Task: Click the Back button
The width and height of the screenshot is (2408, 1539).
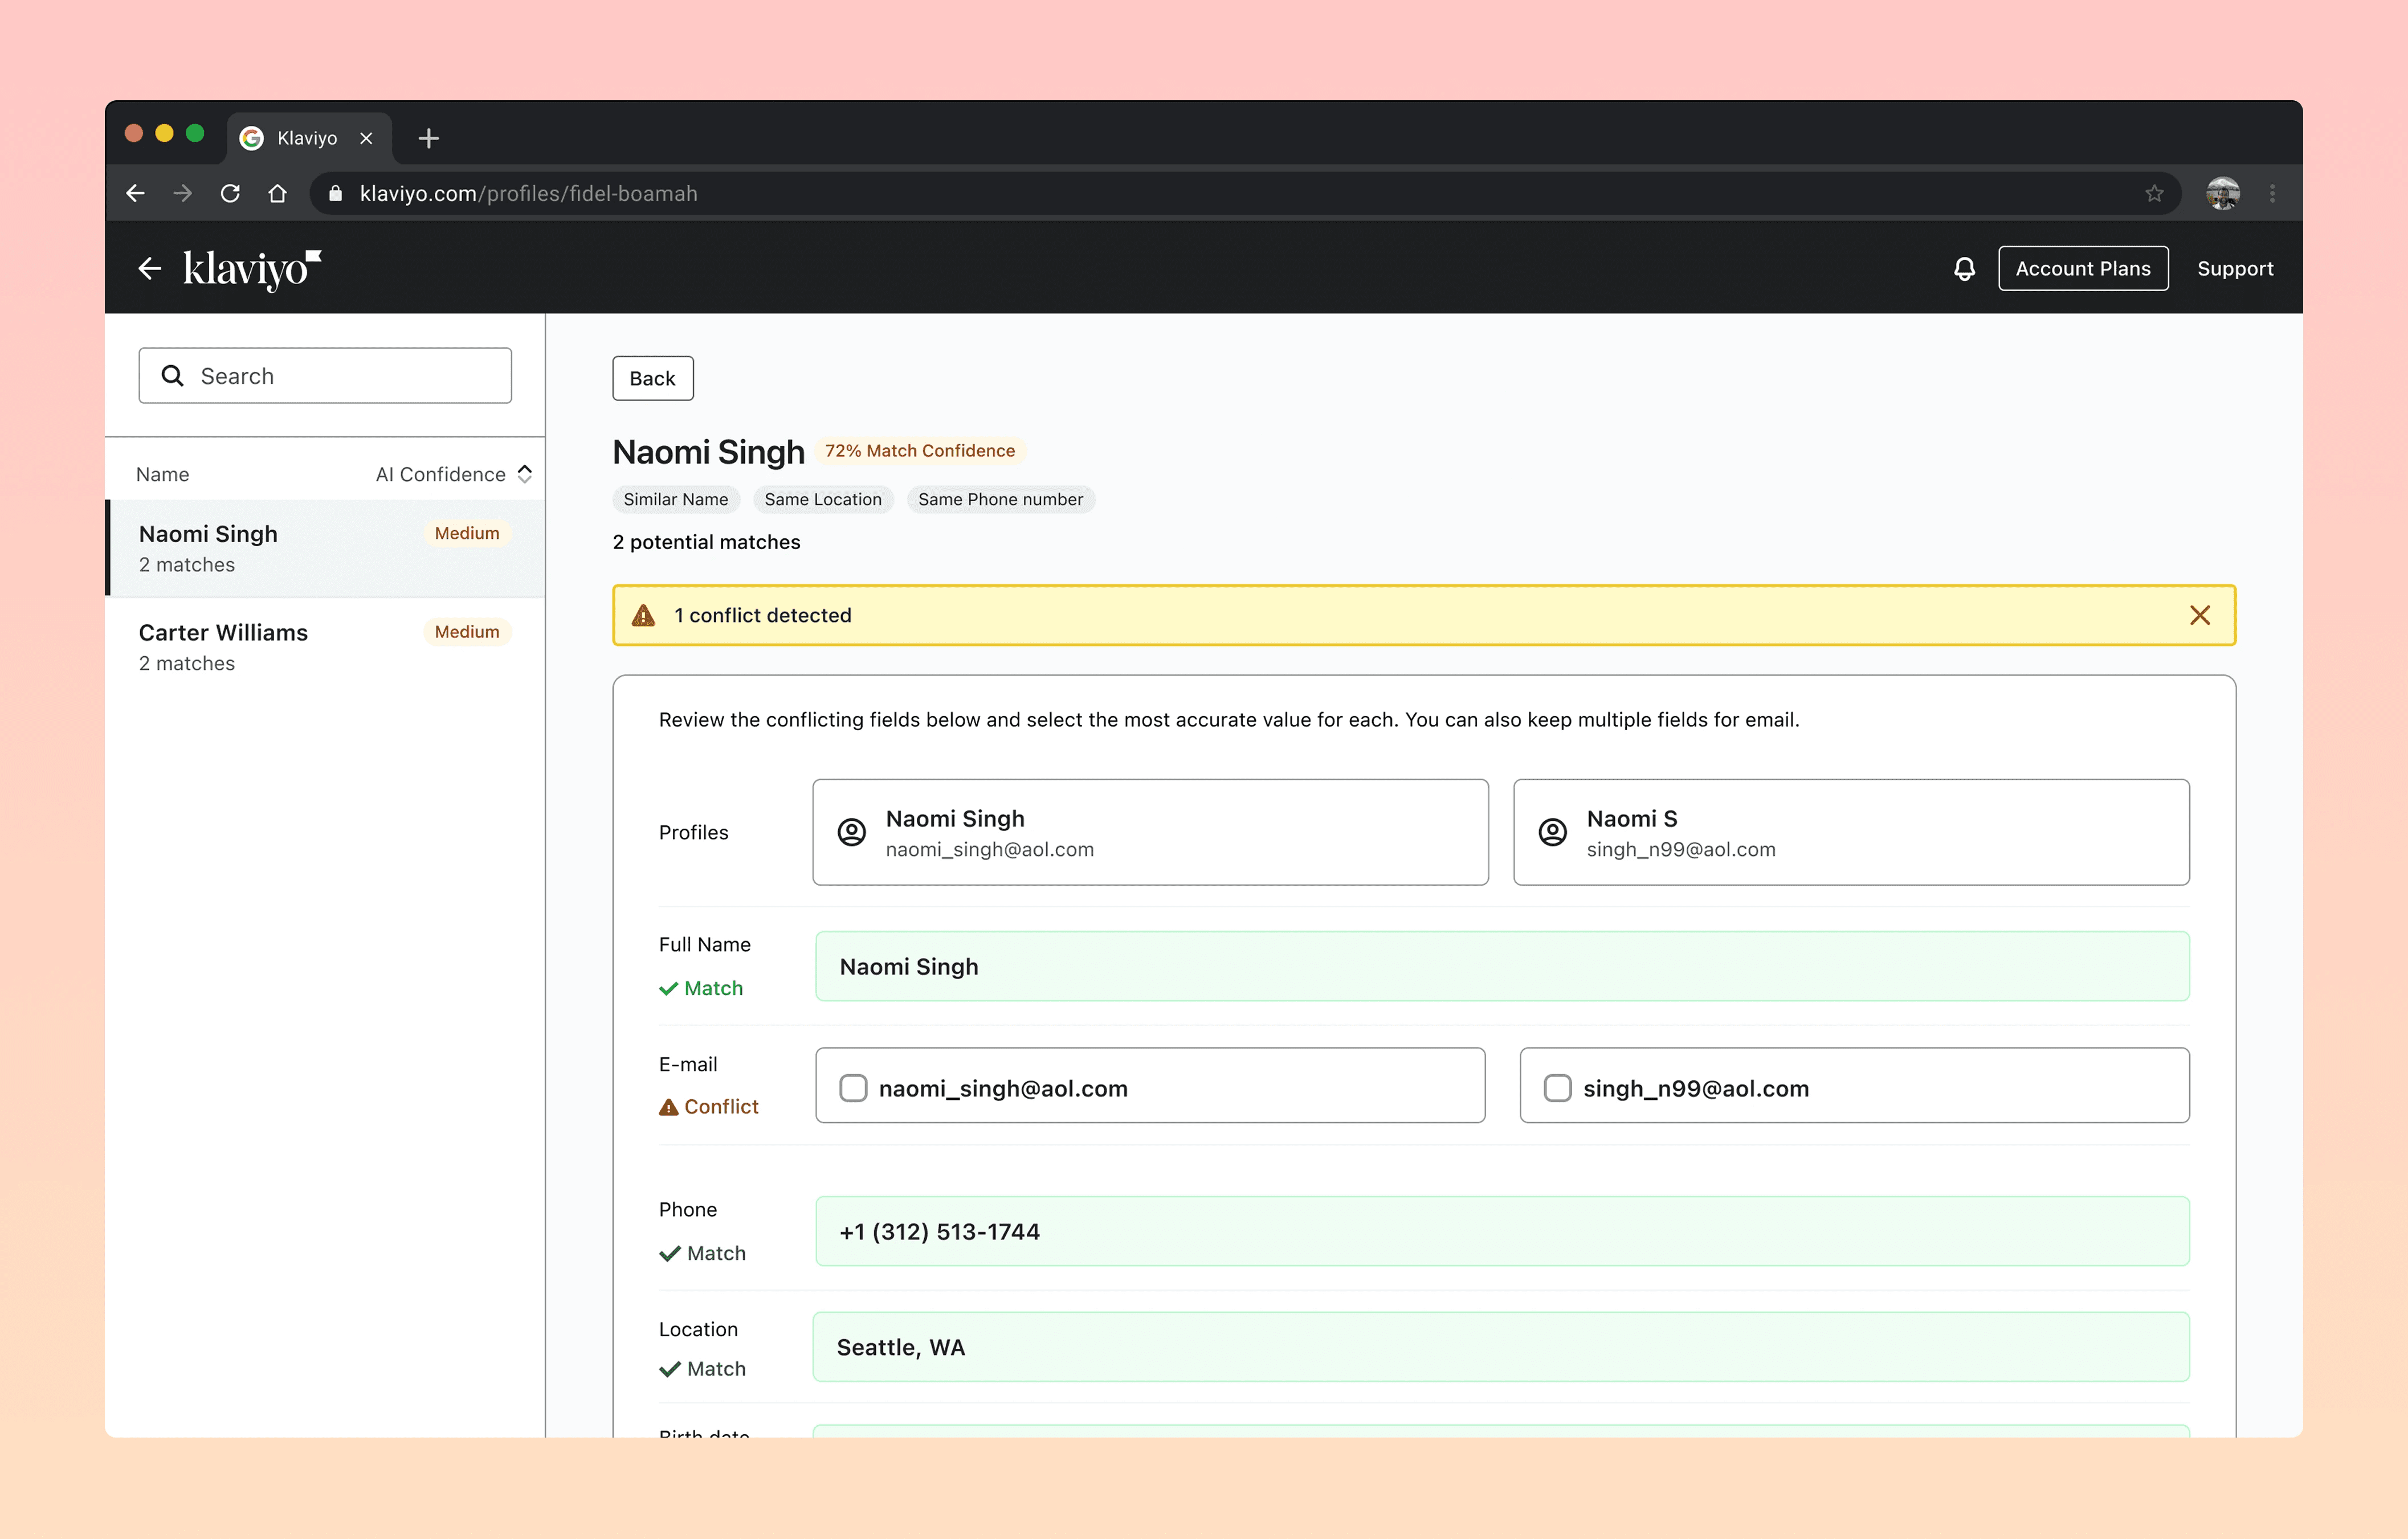Action: [652, 379]
